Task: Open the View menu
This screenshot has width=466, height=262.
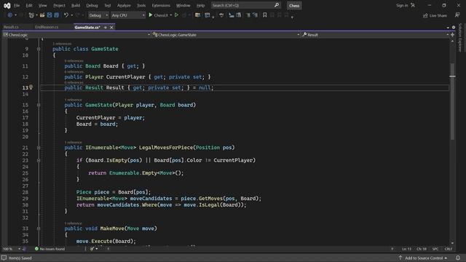Action: point(42,5)
